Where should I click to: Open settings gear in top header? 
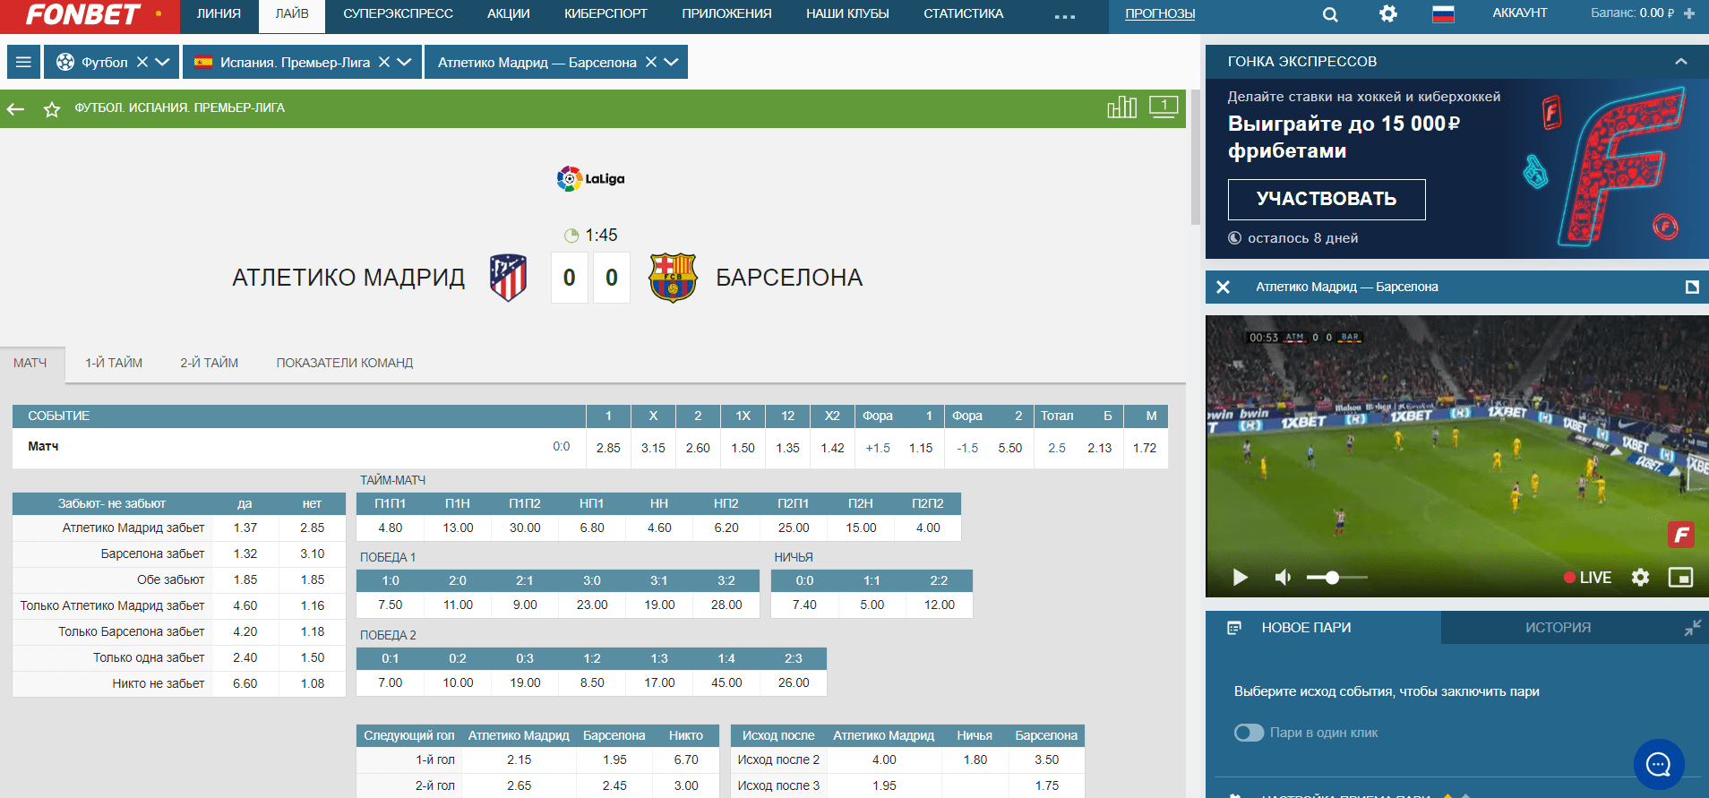coord(1387,13)
